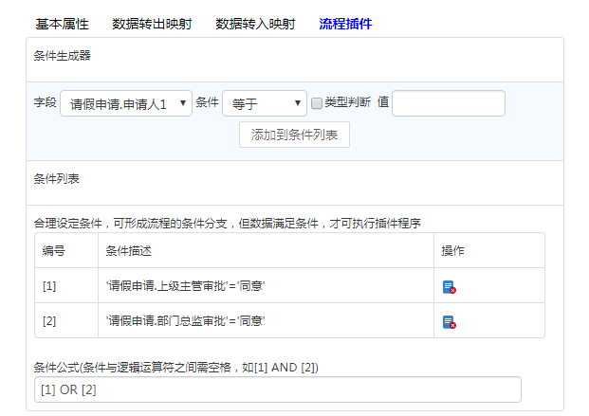Expand the 条件 dropdown showing 等于

pos(264,103)
